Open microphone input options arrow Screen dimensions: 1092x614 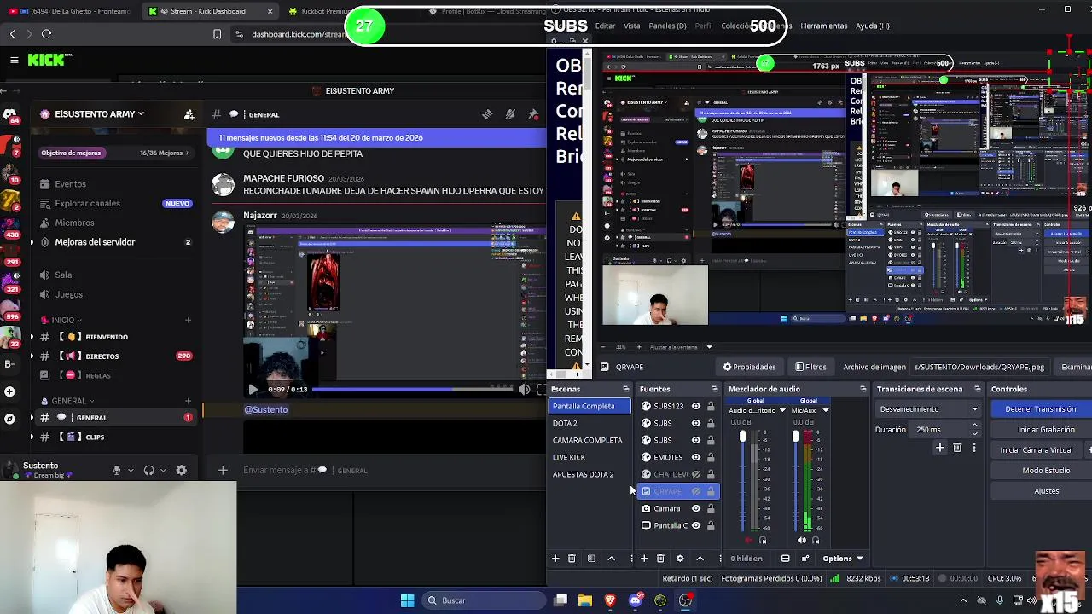(x=131, y=471)
